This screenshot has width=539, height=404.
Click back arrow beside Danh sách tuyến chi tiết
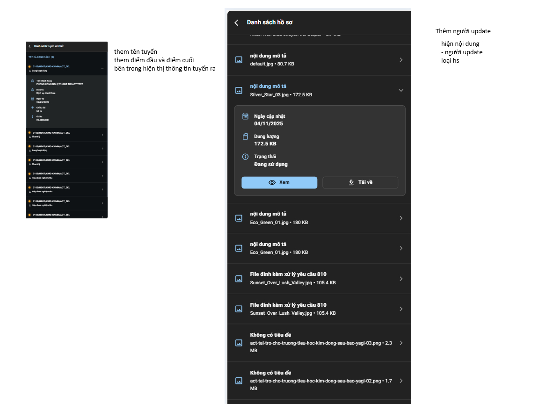point(29,46)
